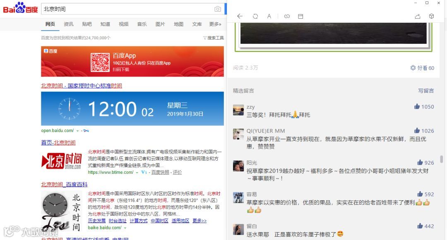Click the blue 12:00 clock widget
The width and height of the screenshot is (447, 240).
[x=132, y=108]
